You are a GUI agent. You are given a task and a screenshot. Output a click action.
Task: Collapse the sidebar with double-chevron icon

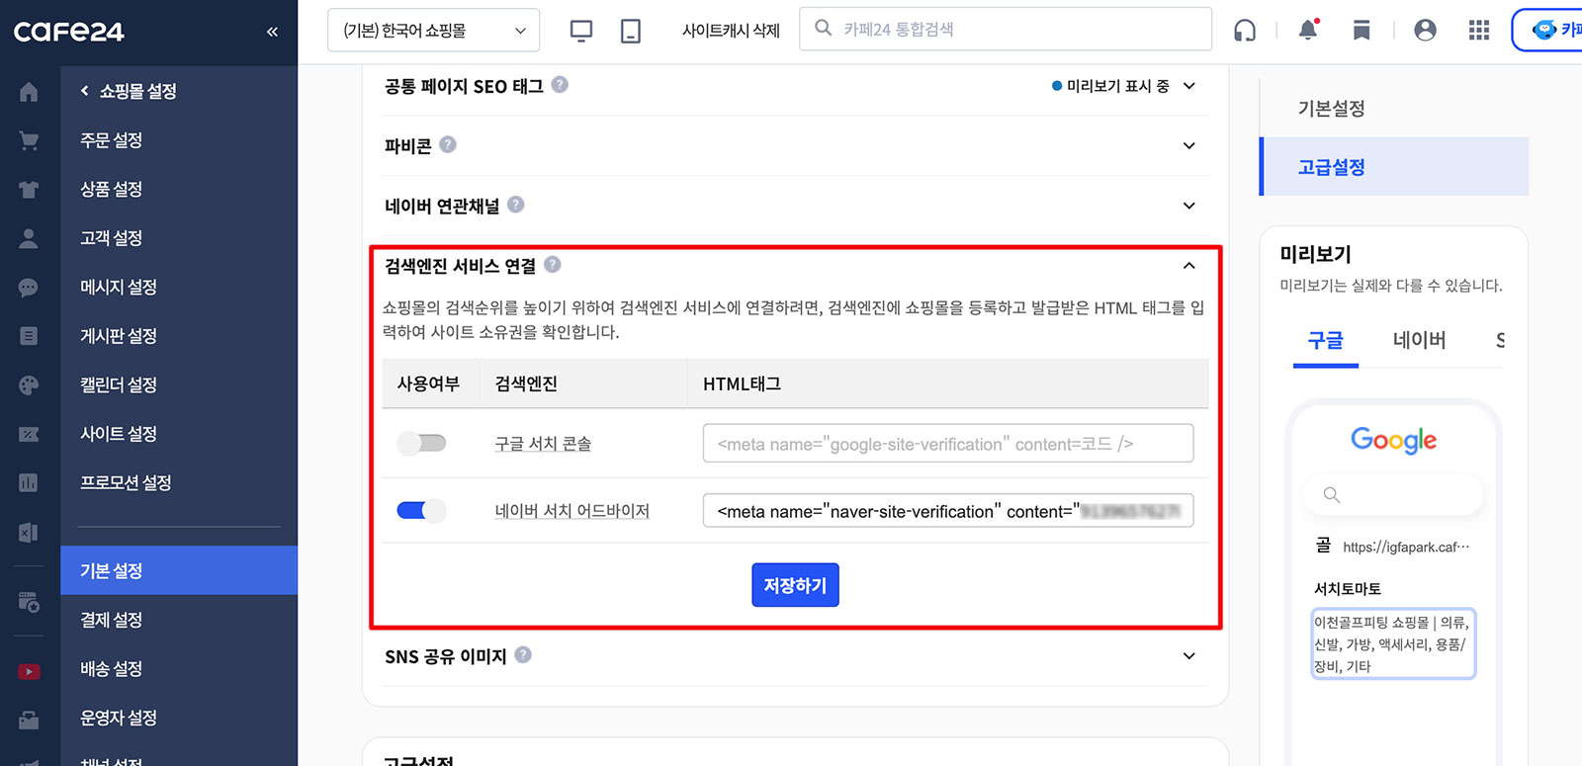tap(272, 32)
